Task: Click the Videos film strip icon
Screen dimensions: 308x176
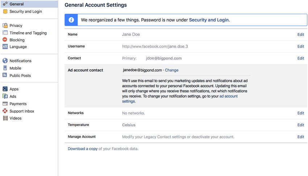Action: tap(5, 118)
